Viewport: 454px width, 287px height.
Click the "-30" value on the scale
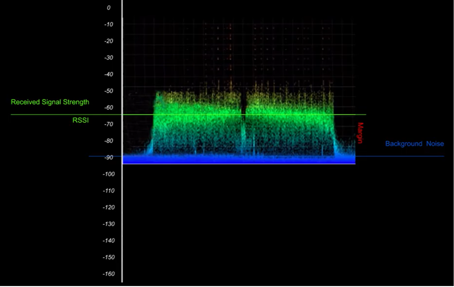109,57
